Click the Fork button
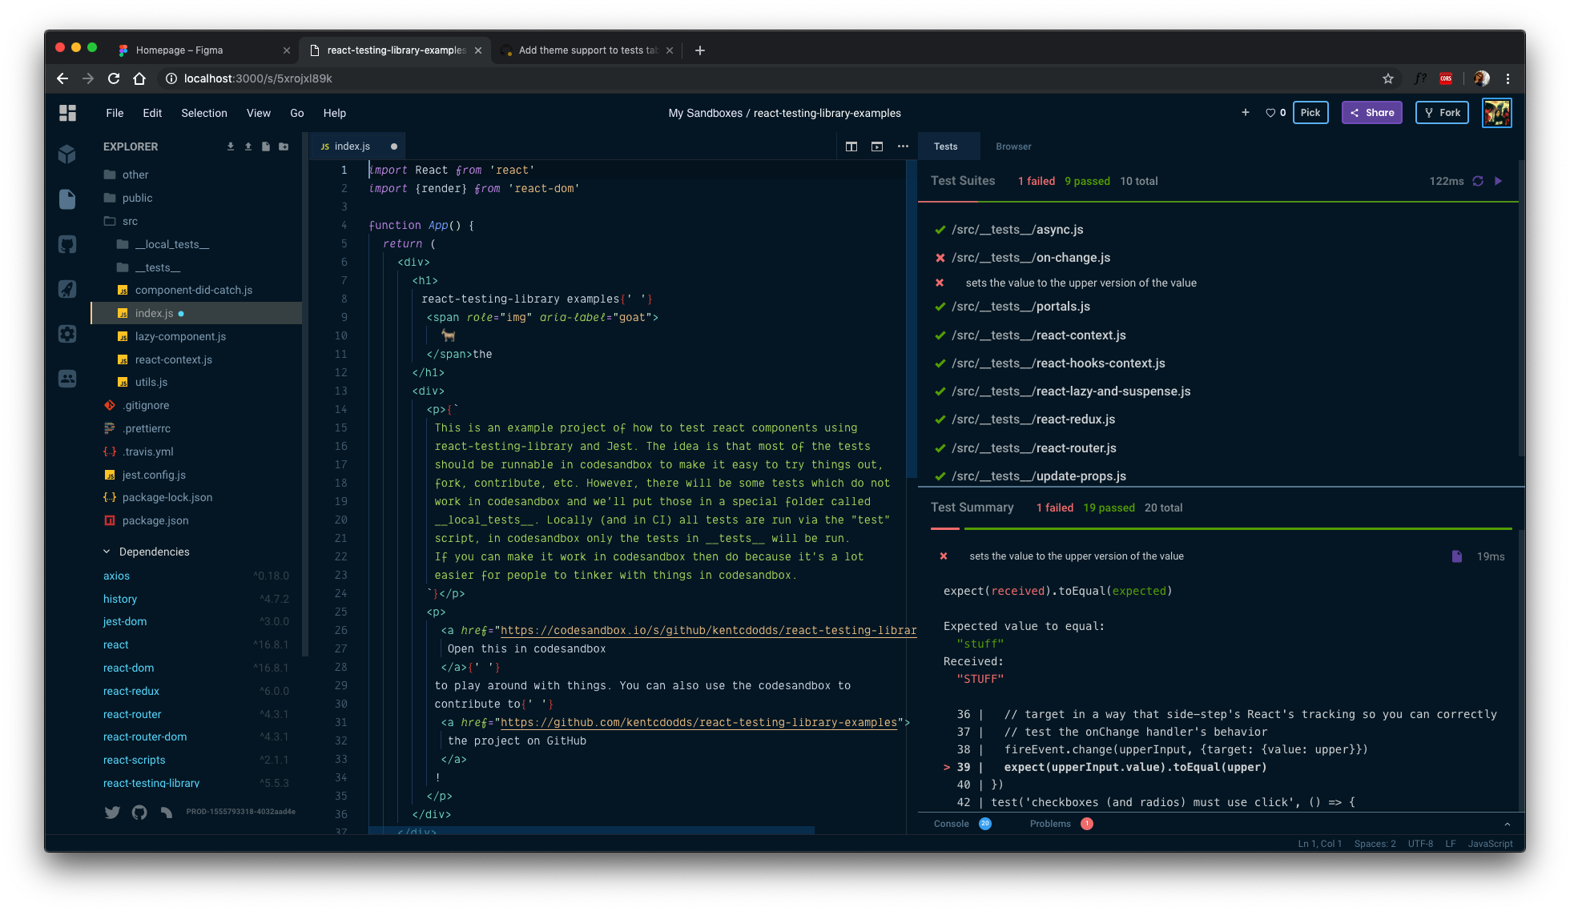 (1442, 113)
